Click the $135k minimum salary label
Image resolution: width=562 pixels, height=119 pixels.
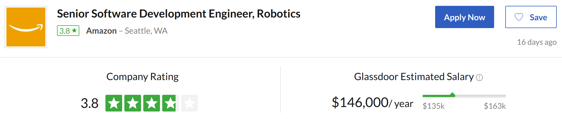[433, 106]
